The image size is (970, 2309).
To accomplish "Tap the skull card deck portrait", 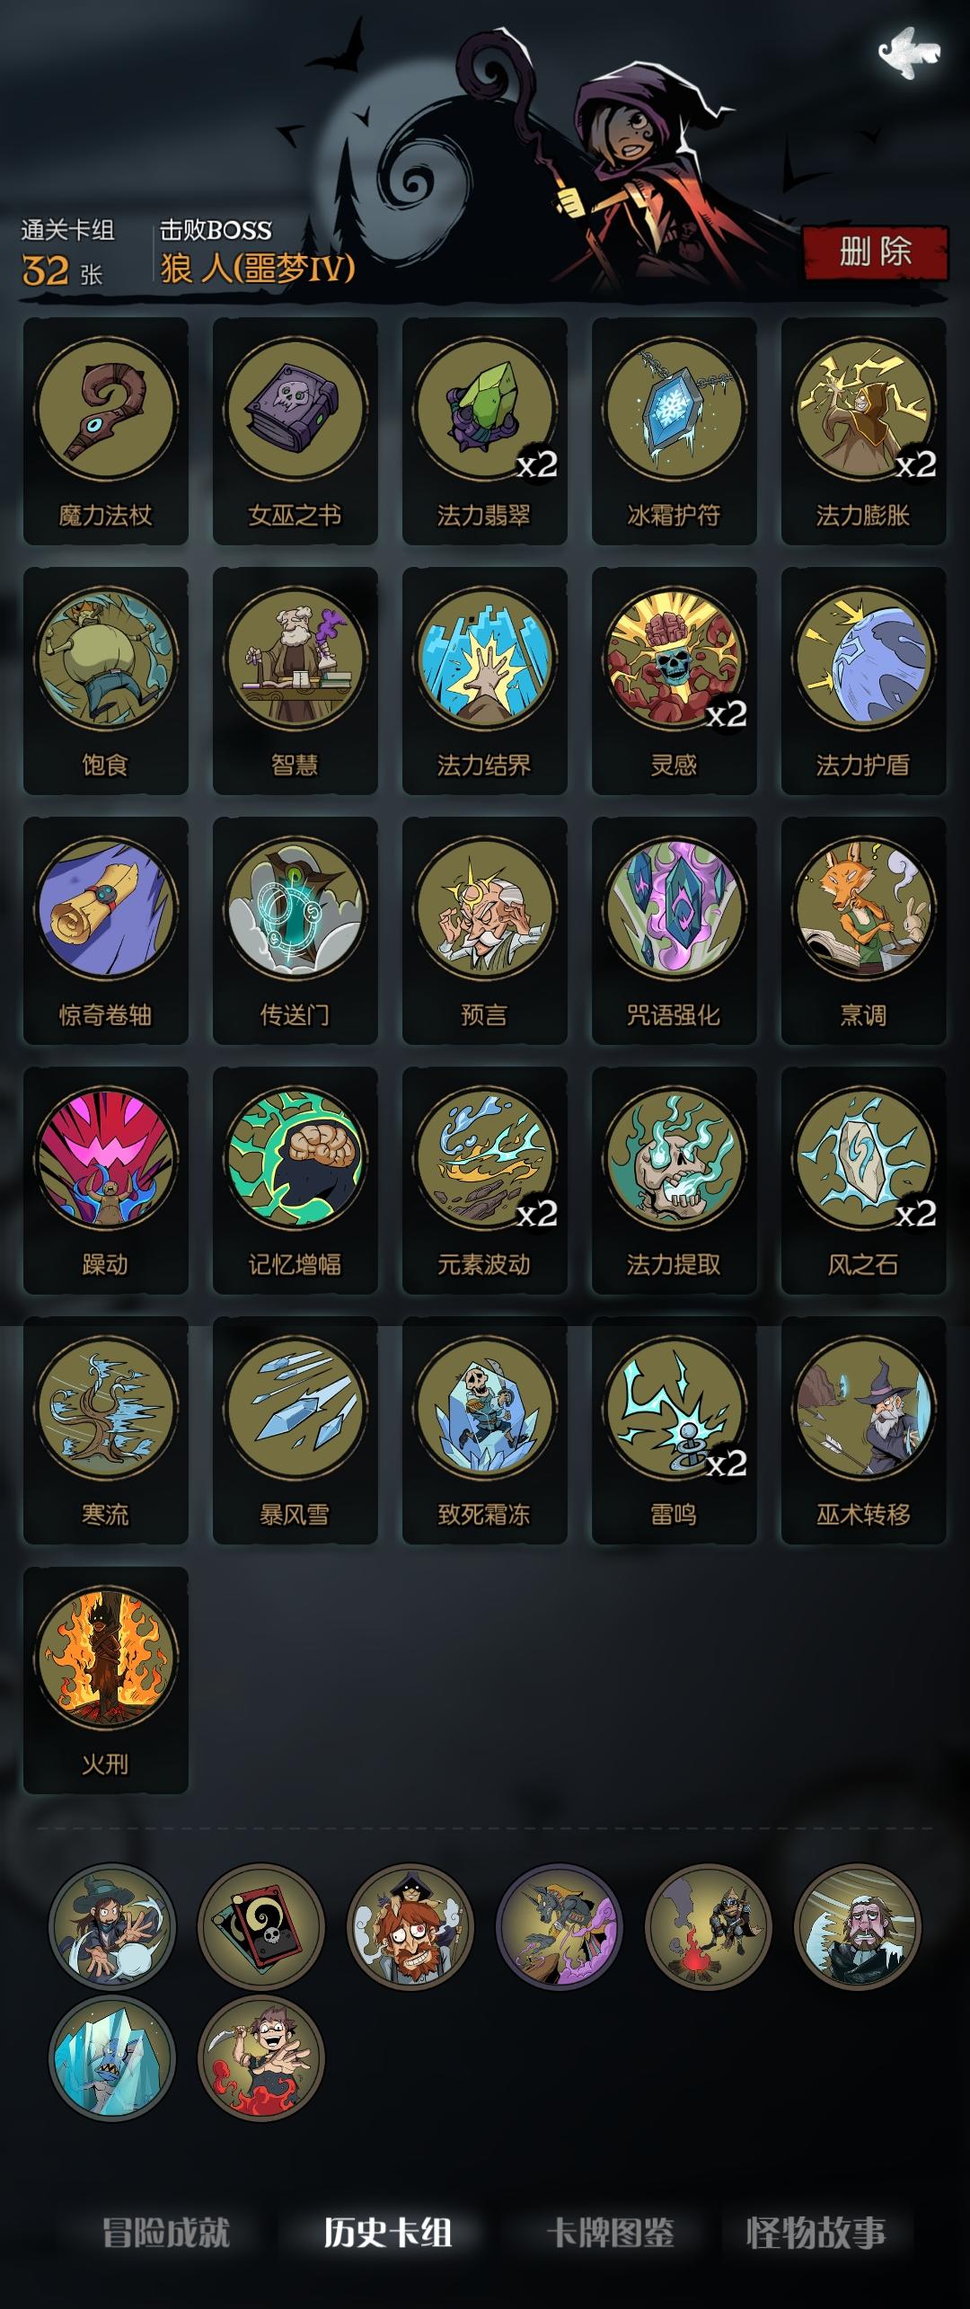I will 261,1926.
